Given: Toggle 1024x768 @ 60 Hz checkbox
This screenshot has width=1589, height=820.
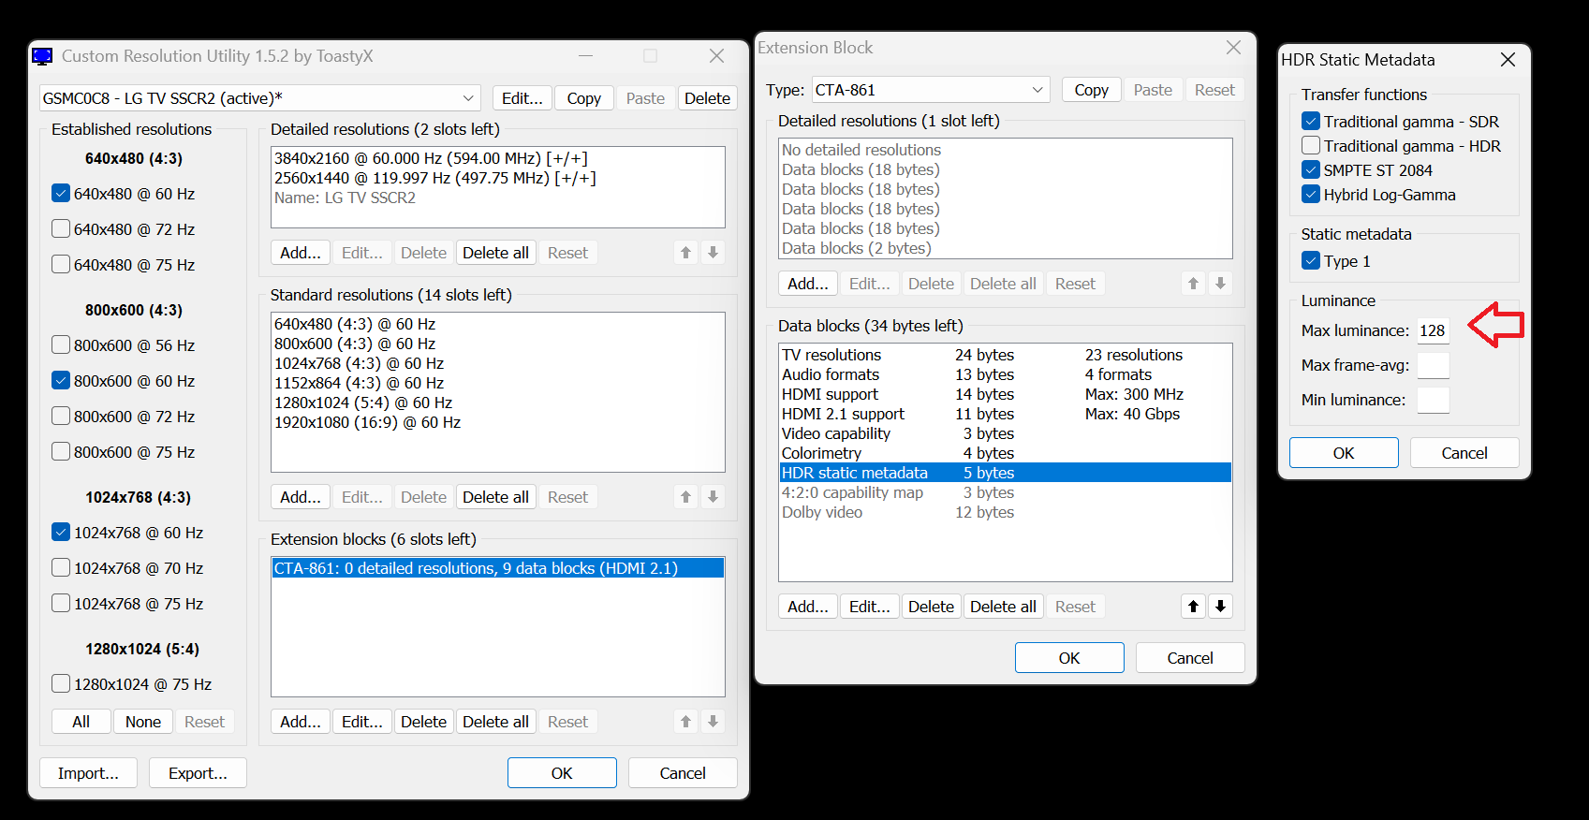Looking at the screenshot, I should pyautogui.click(x=61, y=533).
